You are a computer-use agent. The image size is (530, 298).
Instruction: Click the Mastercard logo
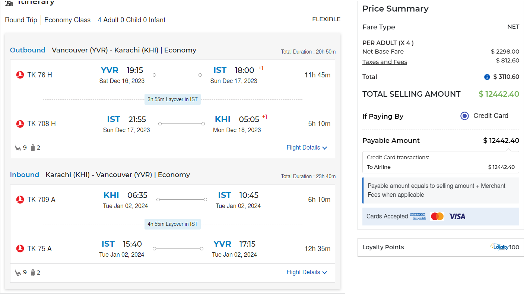[x=437, y=216]
